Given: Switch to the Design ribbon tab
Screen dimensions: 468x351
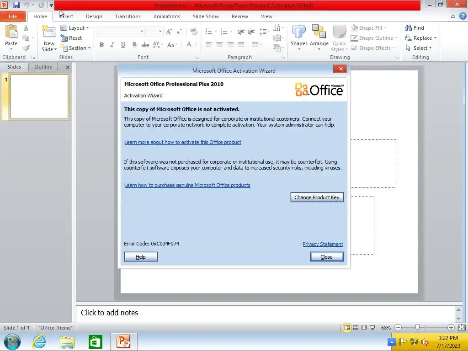Looking at the screenshot, I should [94, 16].
